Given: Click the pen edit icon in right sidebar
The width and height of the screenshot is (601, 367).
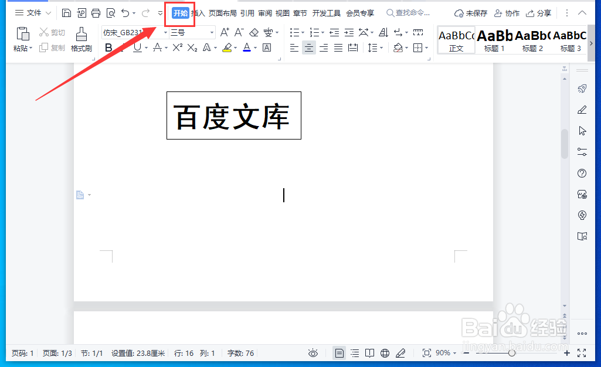Looking at the screenshot, I should pyautogui.click(x=582, y=110).
